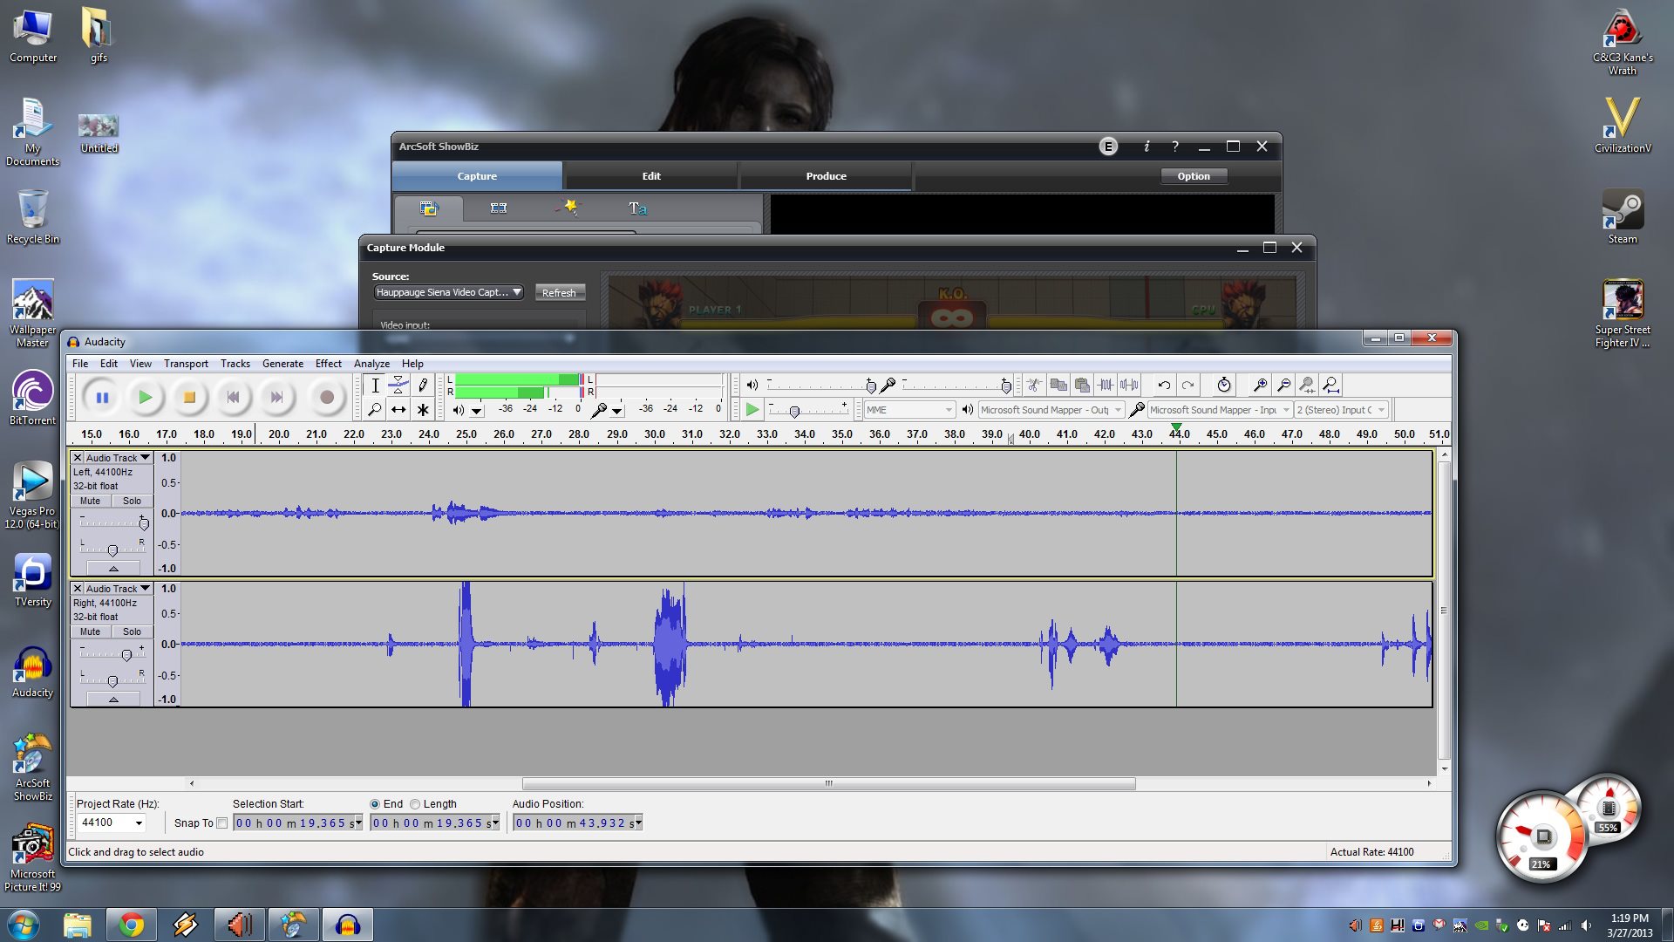Click the Audio Position time field
The image size is (1674, 942).
(x=577, y=823)
